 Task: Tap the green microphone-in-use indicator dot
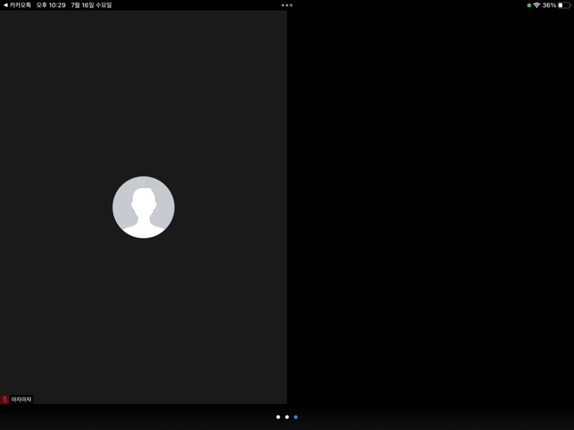(x=529, y=6)
